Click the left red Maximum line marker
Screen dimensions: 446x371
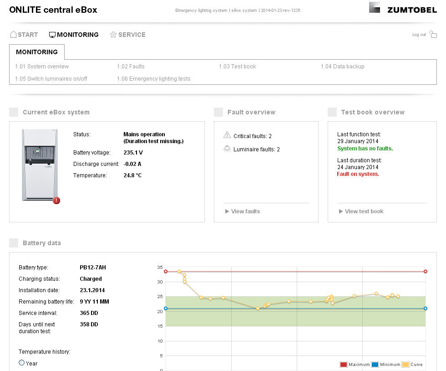click(166, 272)
